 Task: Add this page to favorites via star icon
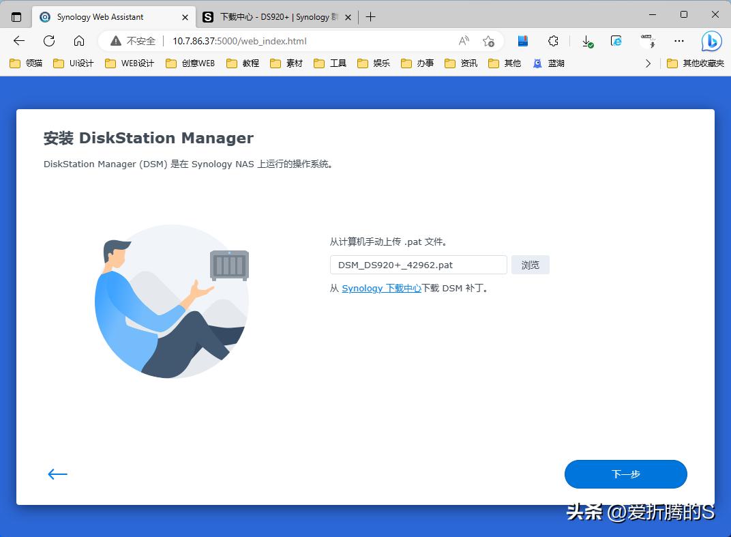pos(489,41)
